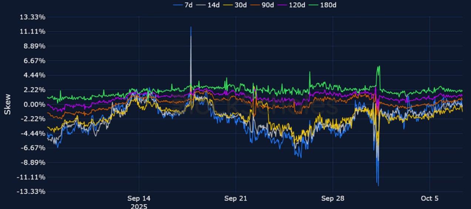Select the Sep 21 x-axis label
The width and height of the screenshot is (471, 209).
click(x=236, y=198)
